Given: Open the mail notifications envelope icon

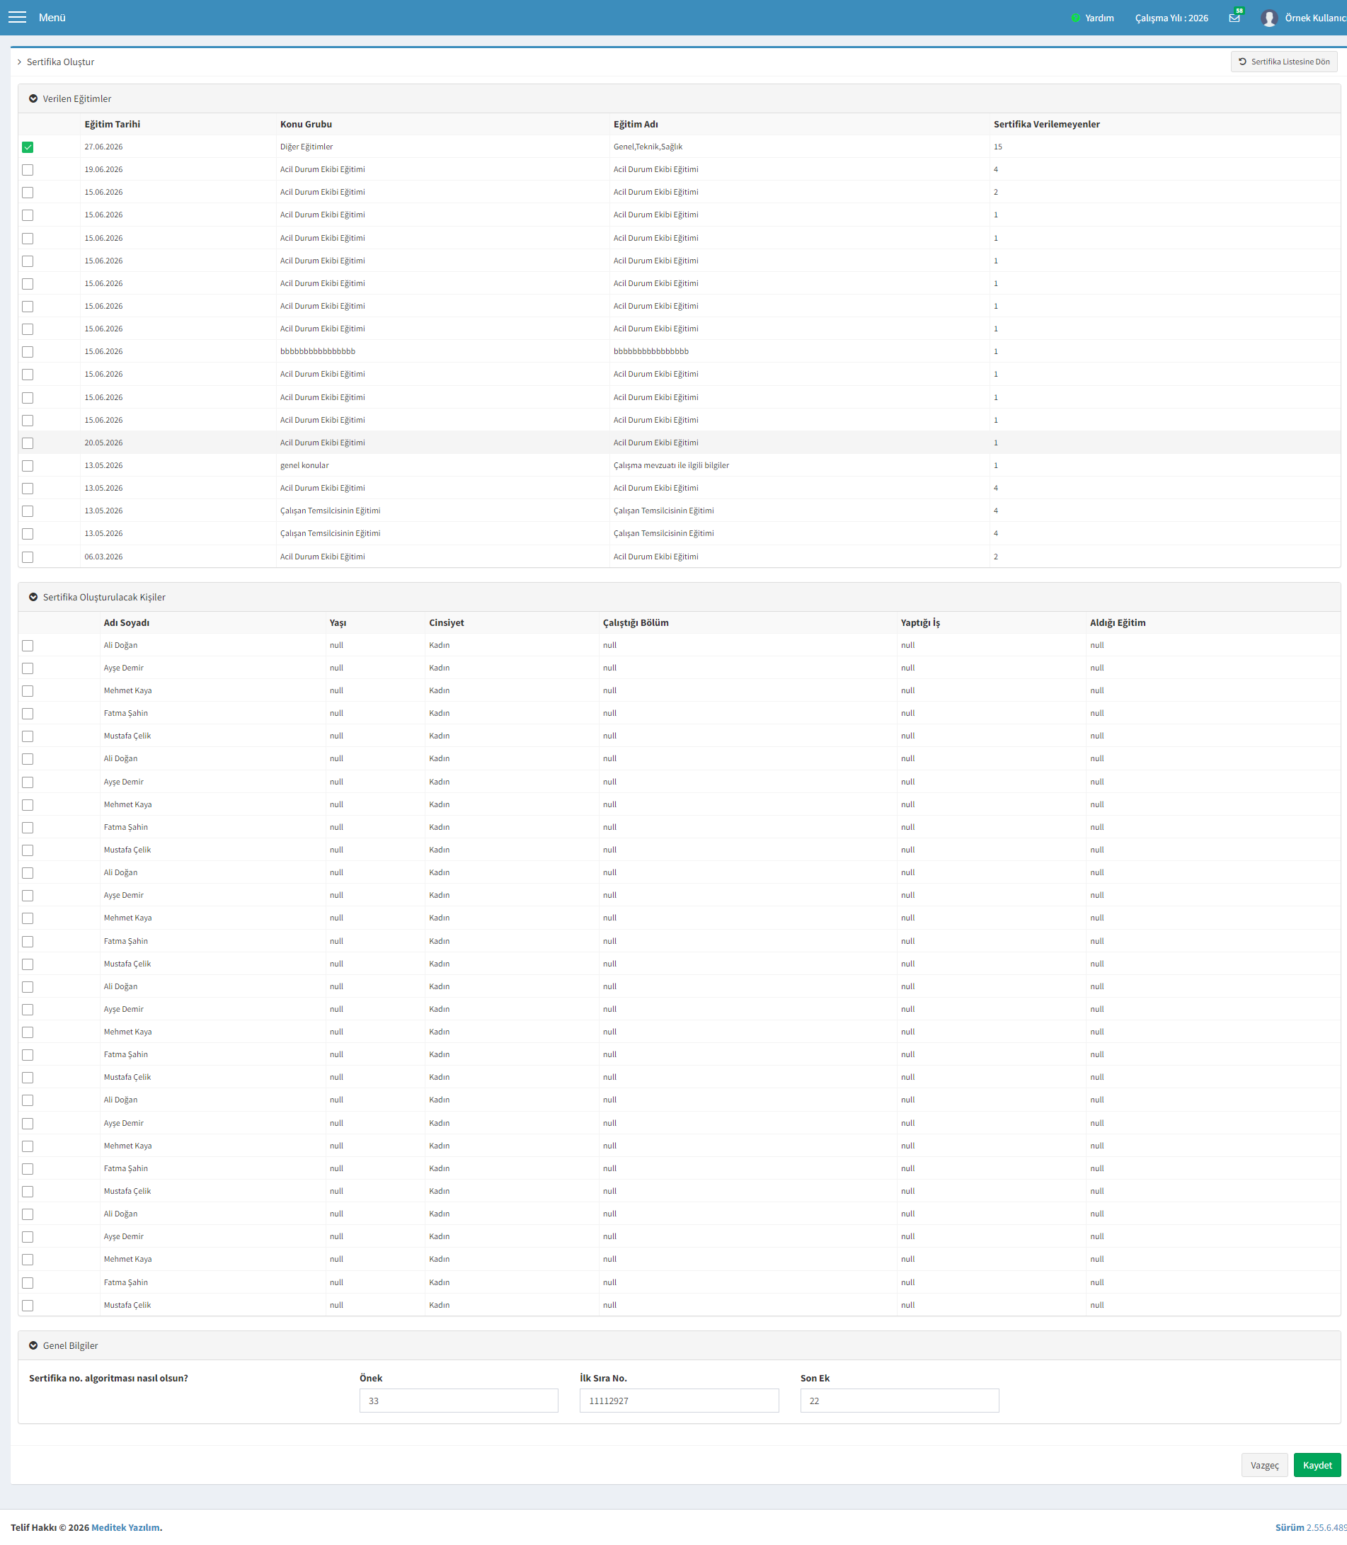Looking at the screenshot, I should tap(1234, 18).
